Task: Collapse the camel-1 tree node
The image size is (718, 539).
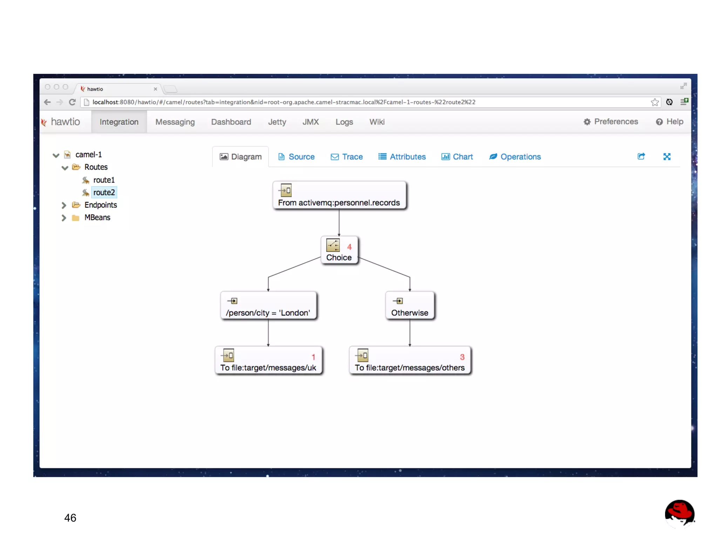Action: [x=56, y=155]
